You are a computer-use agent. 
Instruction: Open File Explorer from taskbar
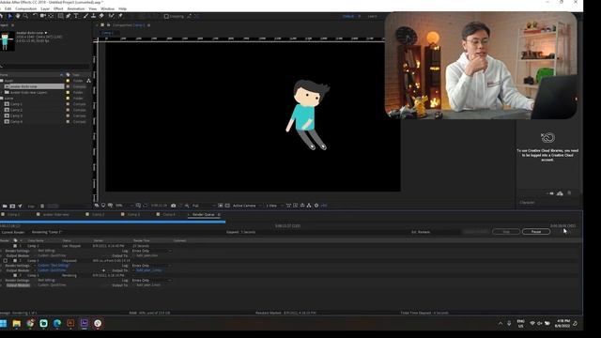pos(17,323)
